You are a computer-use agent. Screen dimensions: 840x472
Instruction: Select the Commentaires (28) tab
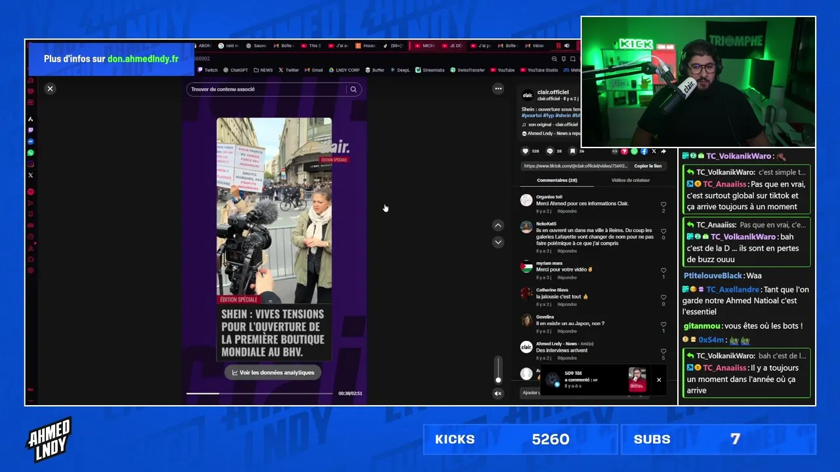point(557,180)
